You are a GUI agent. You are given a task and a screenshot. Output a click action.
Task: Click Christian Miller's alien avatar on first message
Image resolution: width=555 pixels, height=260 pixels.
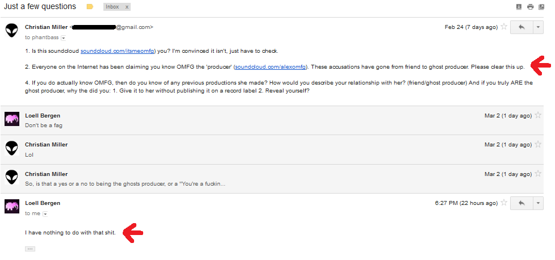12,31
